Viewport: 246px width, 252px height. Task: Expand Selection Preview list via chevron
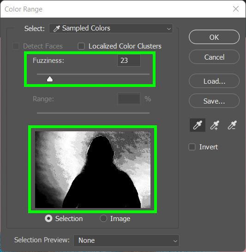tap(175, 241)
